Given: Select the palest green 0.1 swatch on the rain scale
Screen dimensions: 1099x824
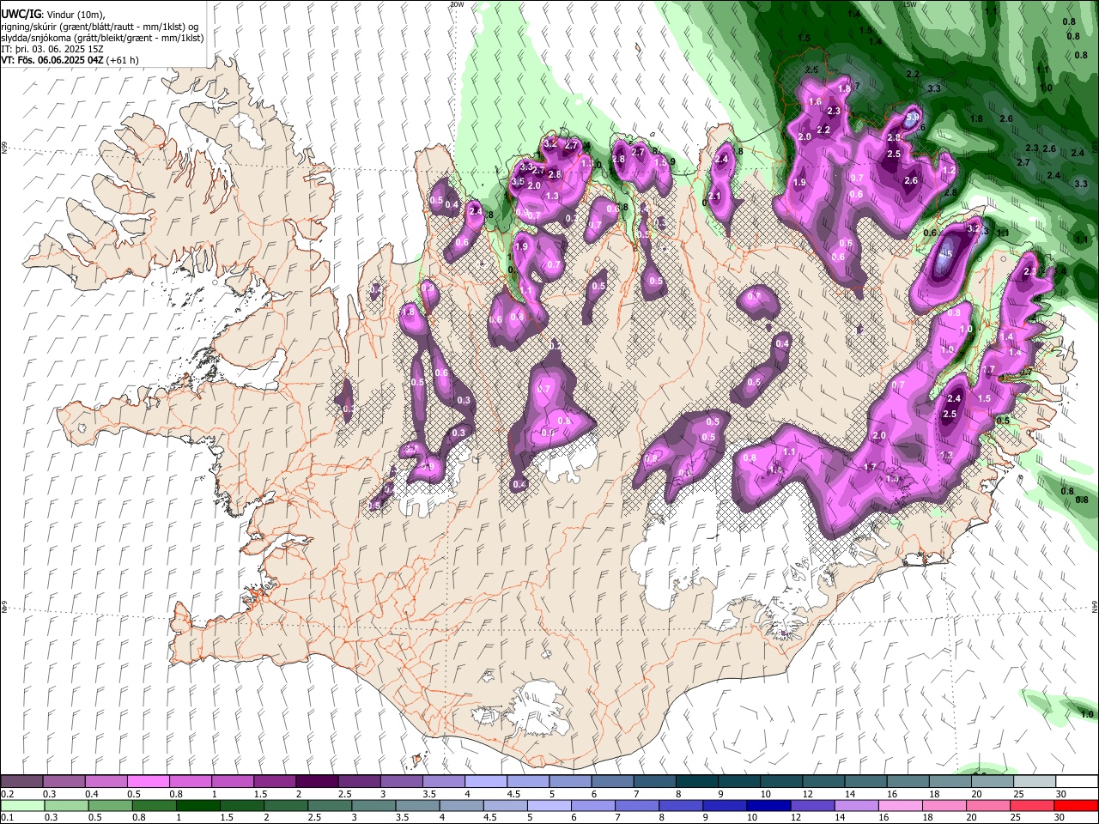Looking at the screenshot, I should [x=22, y=806].
